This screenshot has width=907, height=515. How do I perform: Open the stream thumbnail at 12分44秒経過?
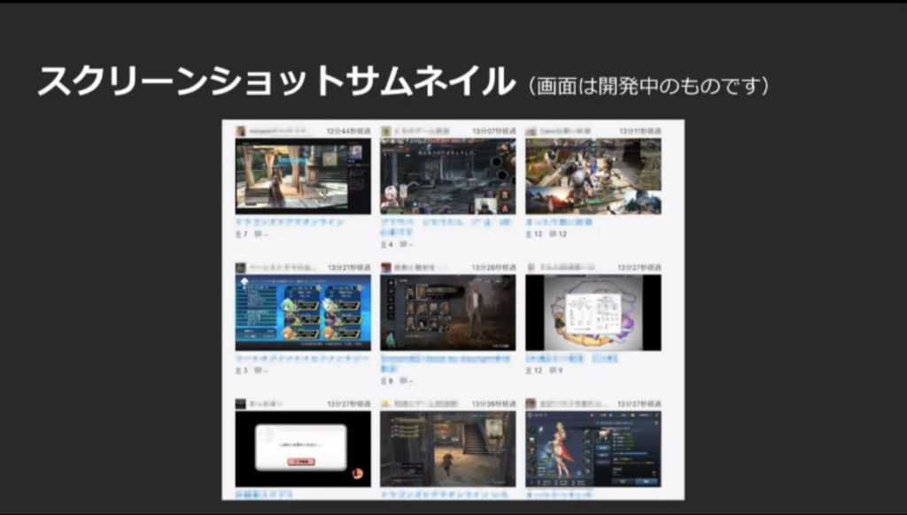(x=303, y=176)
